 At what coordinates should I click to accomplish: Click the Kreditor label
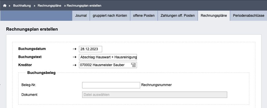25,65
